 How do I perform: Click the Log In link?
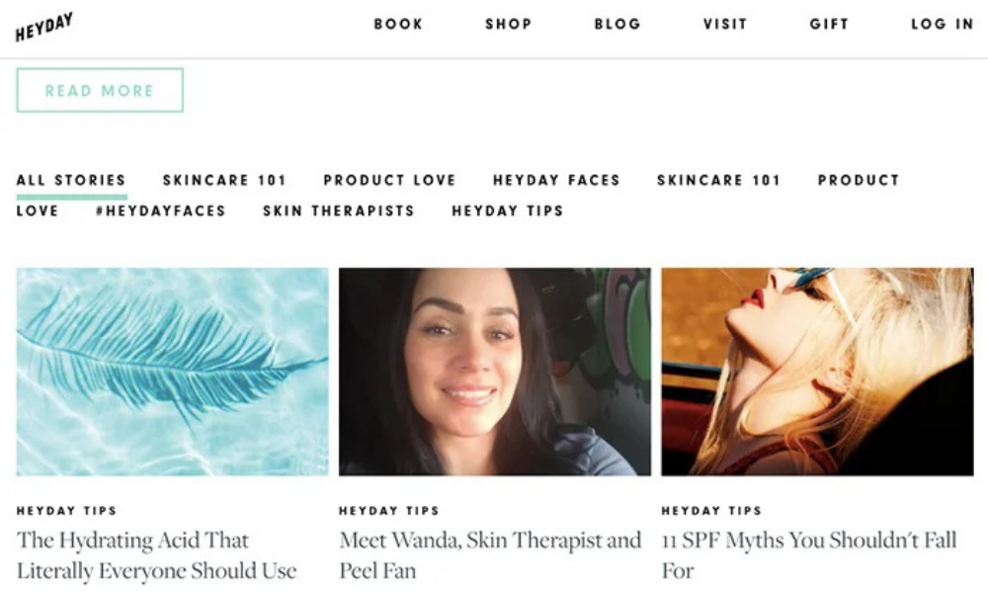(x=942, y=24)
